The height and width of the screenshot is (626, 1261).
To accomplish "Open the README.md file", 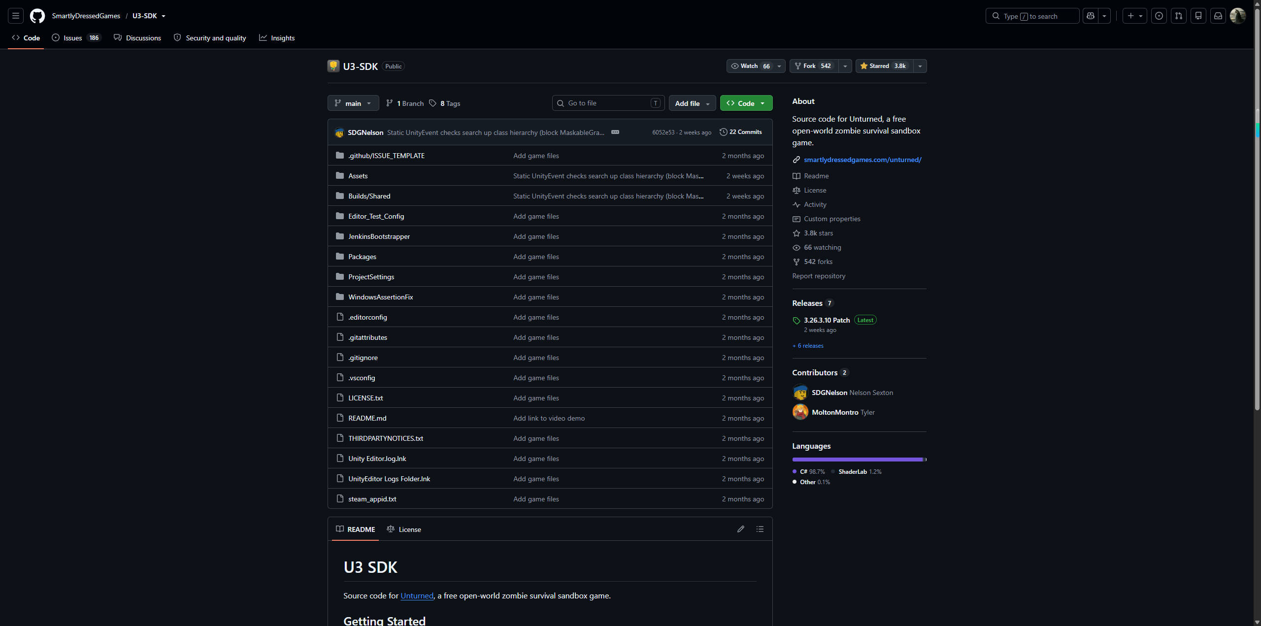I will point(367,418).
